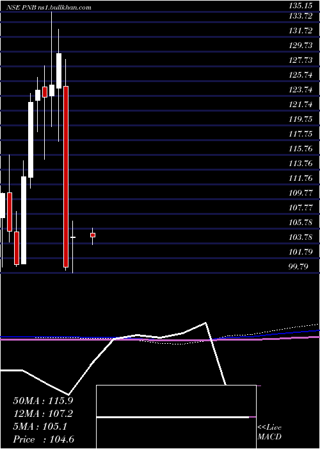Click the 135.15 price axis label

301,5
